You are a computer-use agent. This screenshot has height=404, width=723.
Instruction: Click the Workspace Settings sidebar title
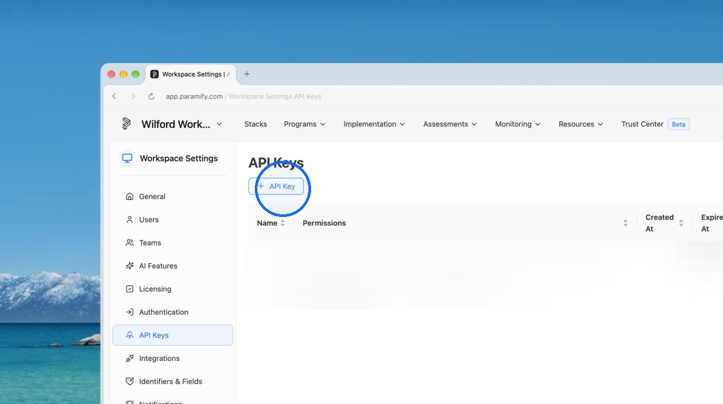tap(179, 158)
